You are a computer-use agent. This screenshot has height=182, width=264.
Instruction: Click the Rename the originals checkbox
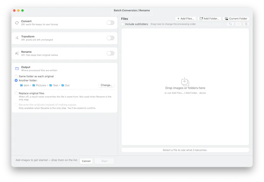pyautogui.click(x=16, y=105)
